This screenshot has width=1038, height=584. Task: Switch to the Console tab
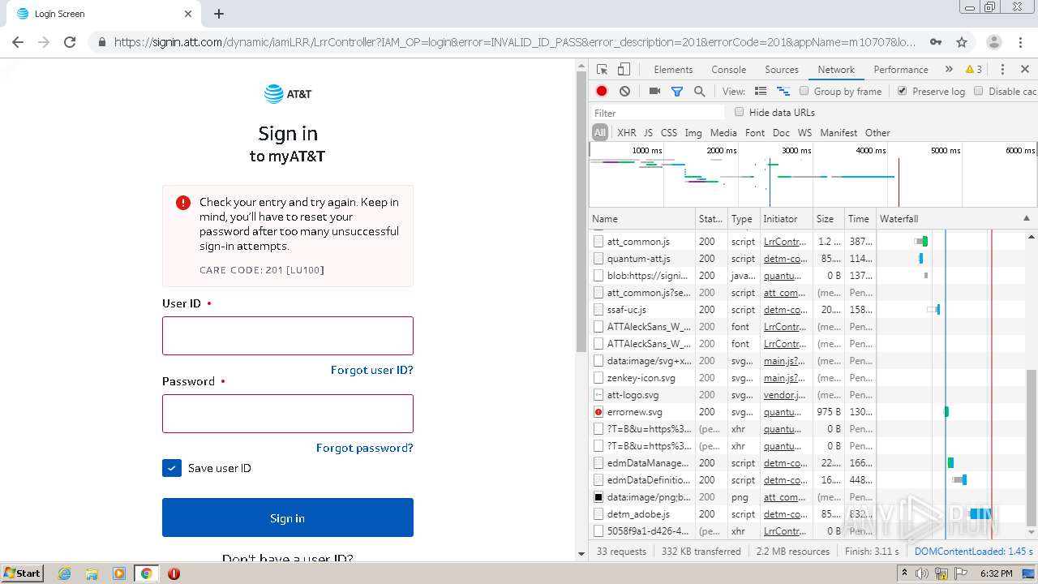point(728,70)
